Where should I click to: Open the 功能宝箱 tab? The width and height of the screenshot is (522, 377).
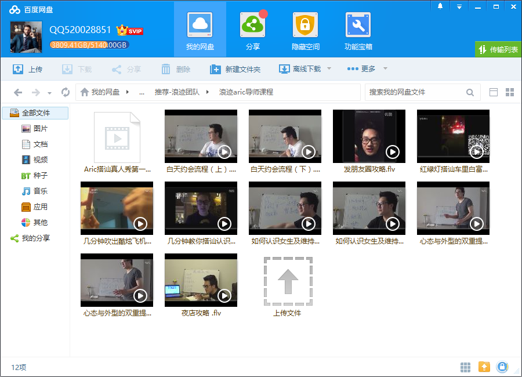pyautogui.click(x=358, y=31)
